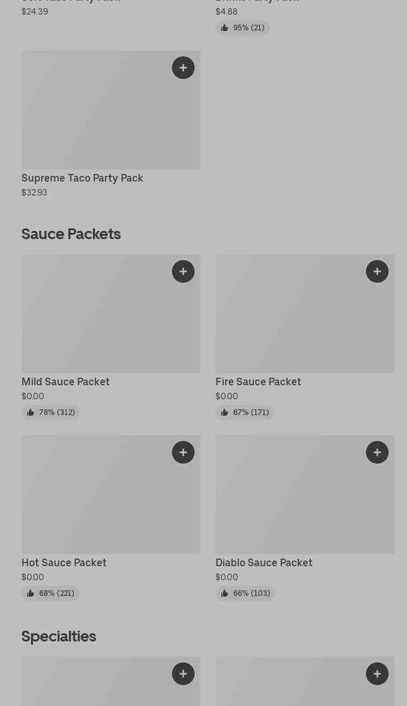The height and width of the screenshot is (706, 407).
Task: Open Mild Sauce Packet item name
Action: pyautogui.click(x=66, y=382)
